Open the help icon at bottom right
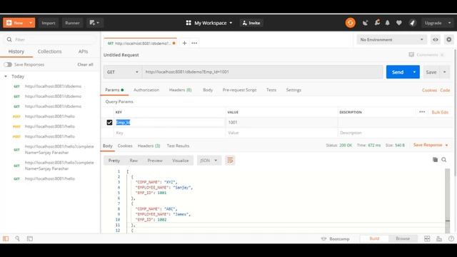The height and width of the screenshot is (257, 457). [451, 238]
